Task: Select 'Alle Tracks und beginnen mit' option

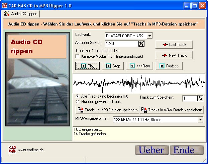Action: (x=78, y=96)
